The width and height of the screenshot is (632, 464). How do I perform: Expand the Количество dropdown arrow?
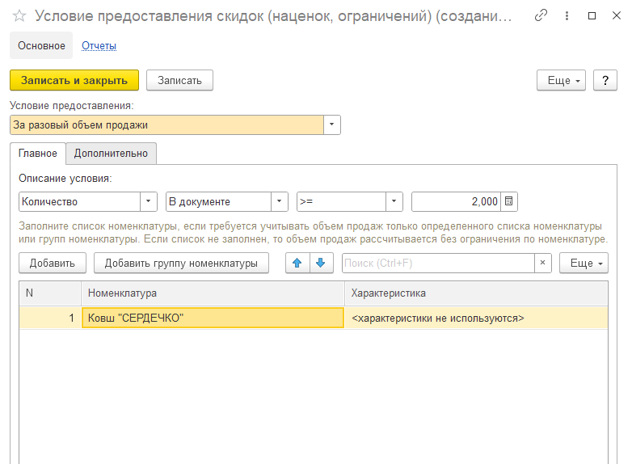coord(149,201)
